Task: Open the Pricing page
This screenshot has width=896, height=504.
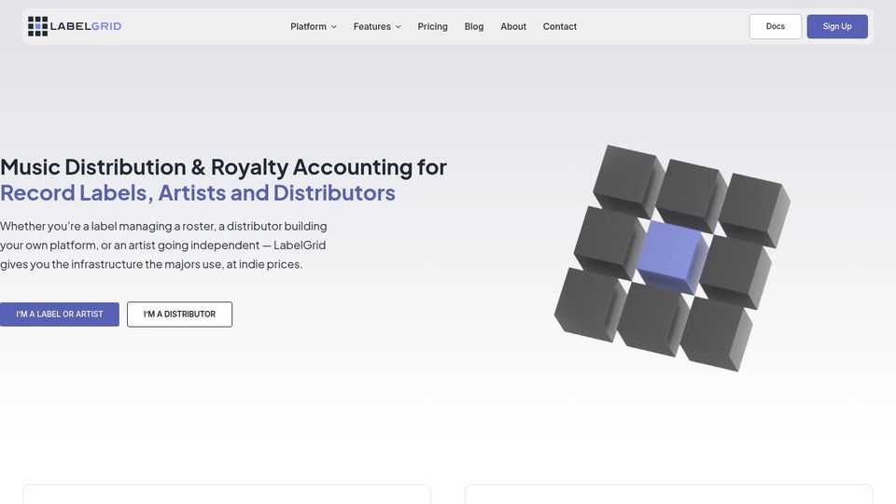Action: coord(432,26)
